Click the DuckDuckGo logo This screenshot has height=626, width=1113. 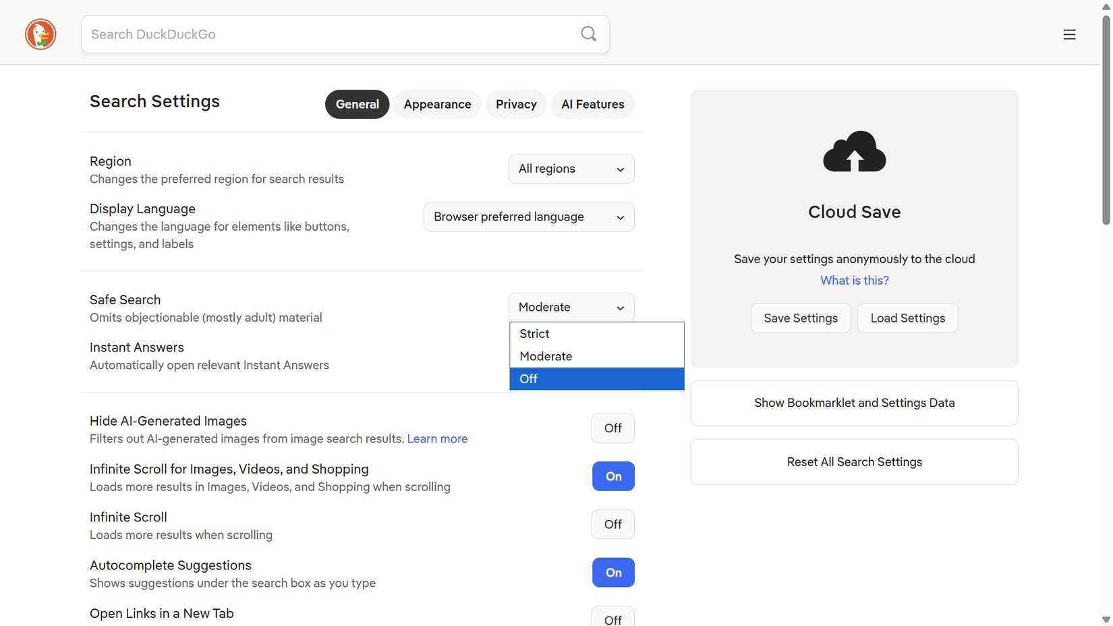point(40,34)
